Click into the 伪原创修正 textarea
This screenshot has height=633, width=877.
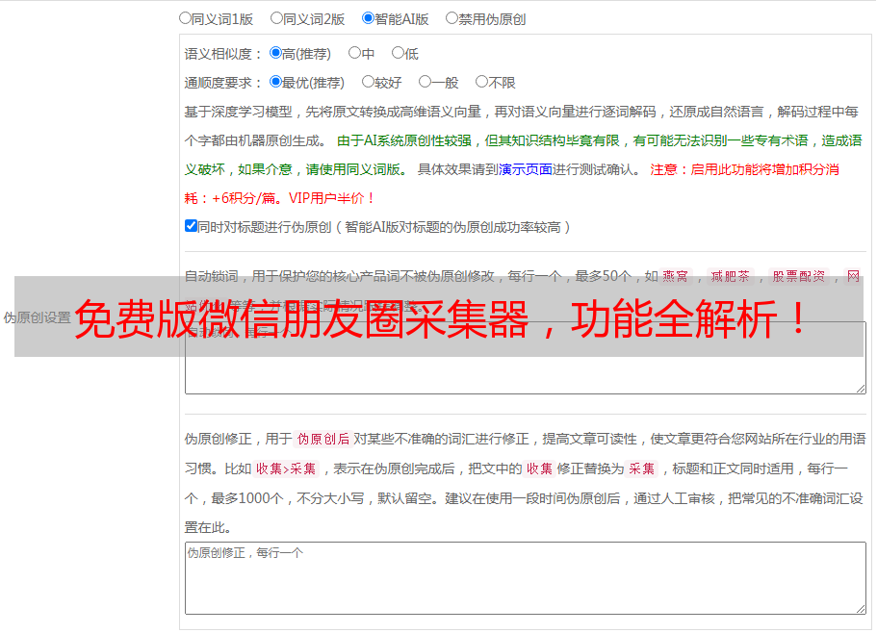(526, 578)
